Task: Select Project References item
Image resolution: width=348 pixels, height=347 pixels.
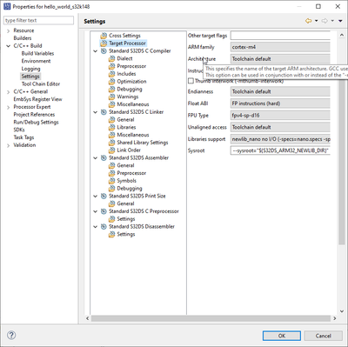Action: pyautogui.click(x=34, y=115)
